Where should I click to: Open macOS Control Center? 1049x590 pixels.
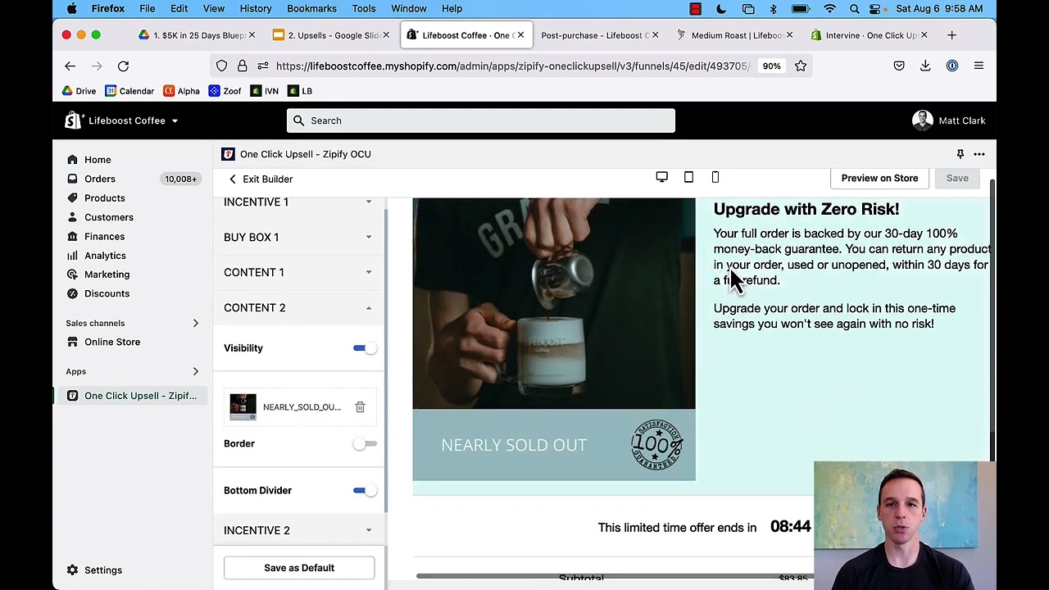[876, 8]
